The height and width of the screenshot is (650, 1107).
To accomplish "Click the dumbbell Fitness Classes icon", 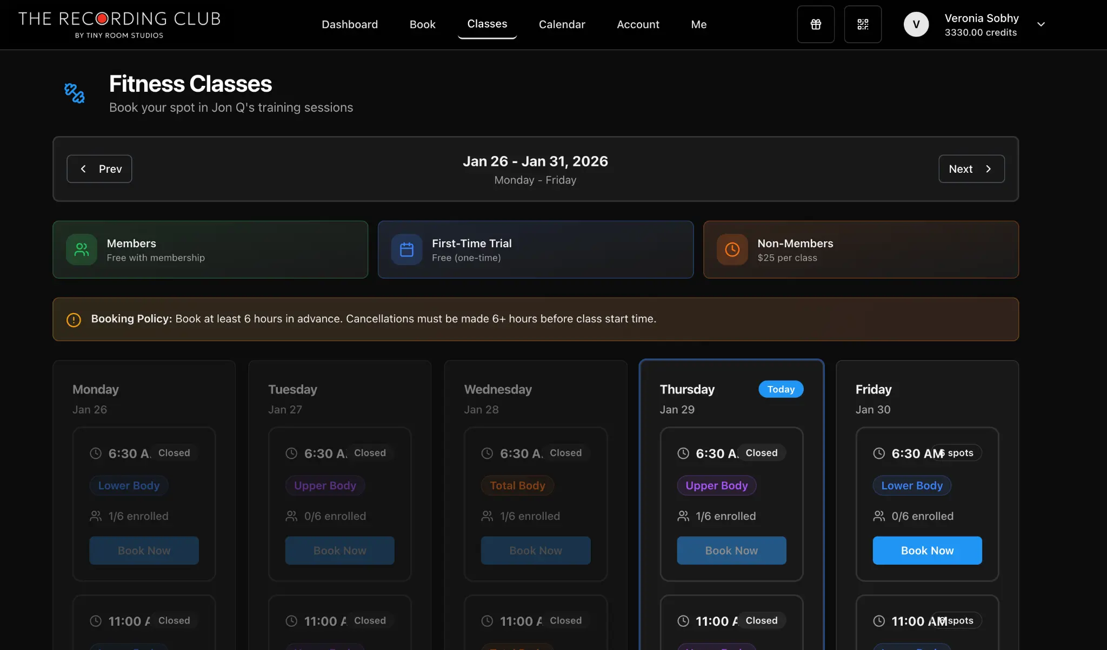I will click(75, 93).
